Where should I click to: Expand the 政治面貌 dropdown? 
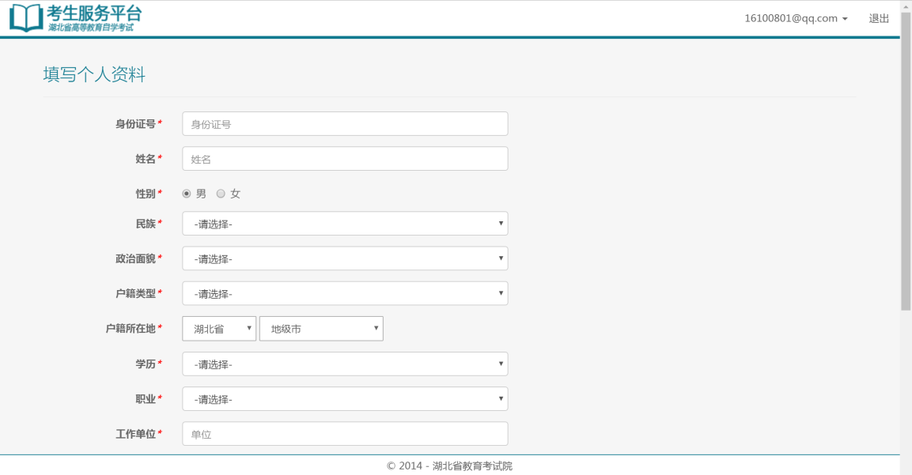pos(345,258)
